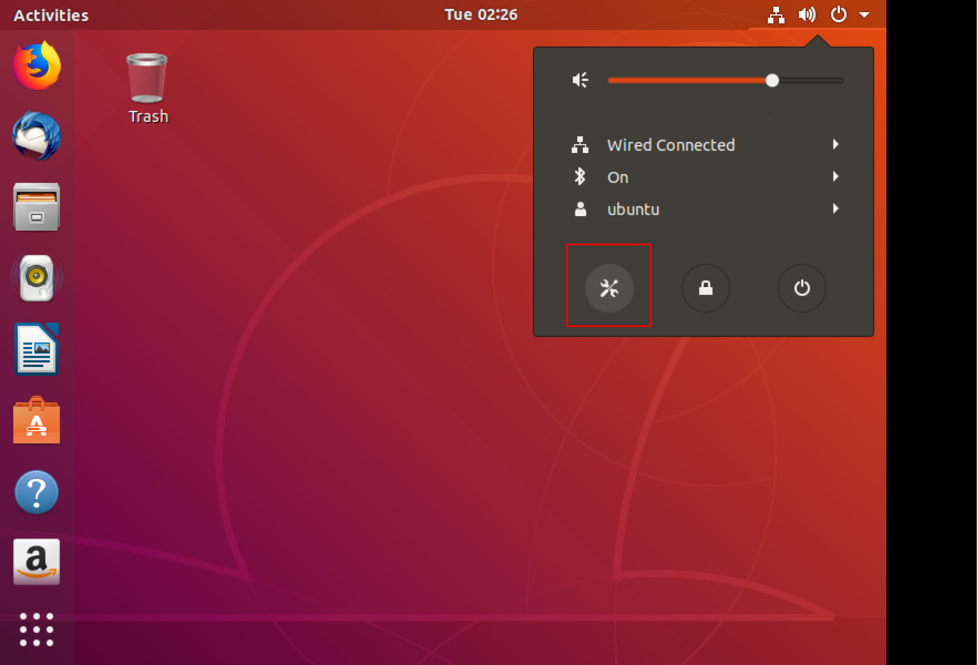
Task: Show Applications grid button
Action: click(x=37, y=629)
